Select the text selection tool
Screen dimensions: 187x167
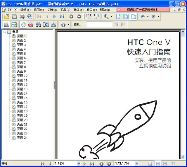tap(46, 25)
